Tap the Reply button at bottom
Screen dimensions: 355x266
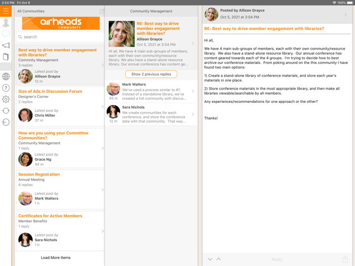(x=277, y=259)
